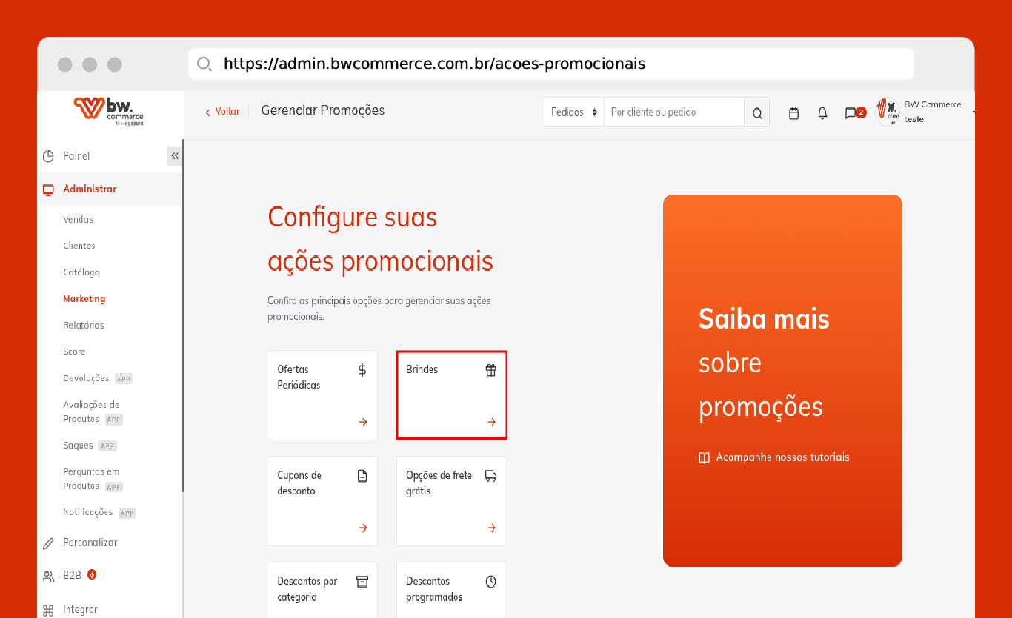Image resolution: width=1012 pixels, height=618 pixels.
Task: Click the search magnifier button
Action: click(x=757, y=113)
